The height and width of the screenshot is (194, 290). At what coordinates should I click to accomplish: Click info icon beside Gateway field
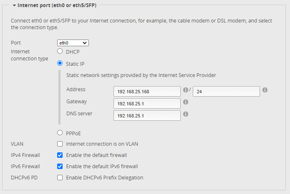pos(186,102)
